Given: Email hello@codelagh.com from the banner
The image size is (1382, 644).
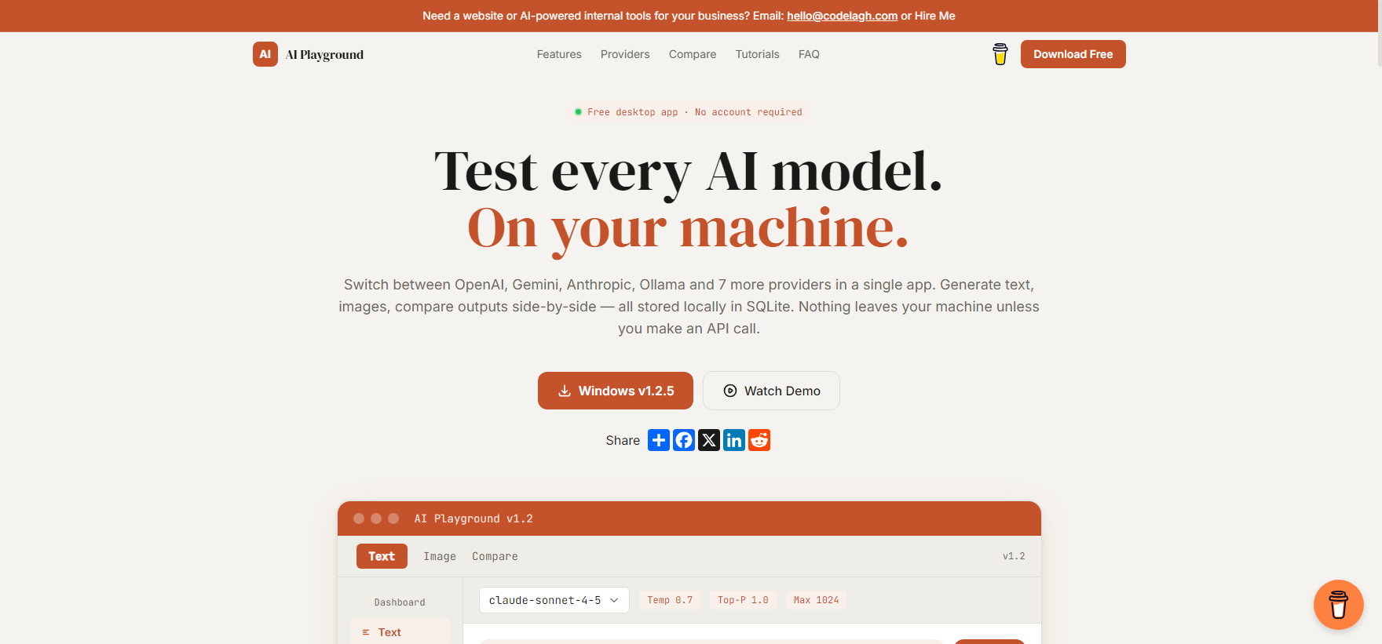Looking at the screenshot, I should tap(843, 16).
